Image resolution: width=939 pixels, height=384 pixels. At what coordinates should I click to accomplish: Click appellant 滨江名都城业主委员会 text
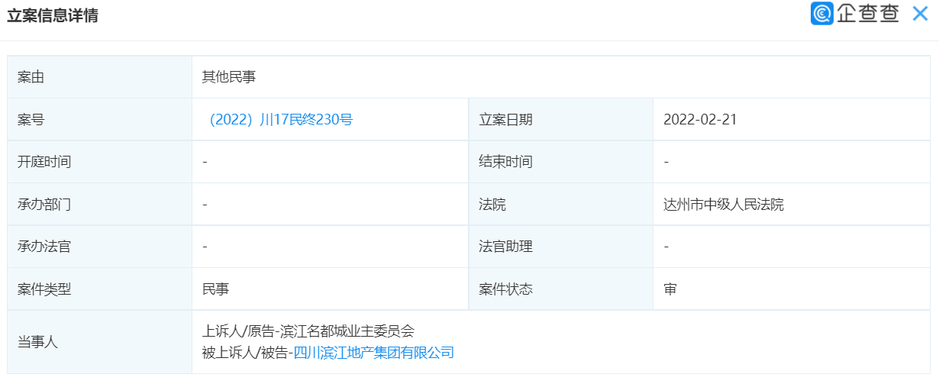tap(347, 331)
